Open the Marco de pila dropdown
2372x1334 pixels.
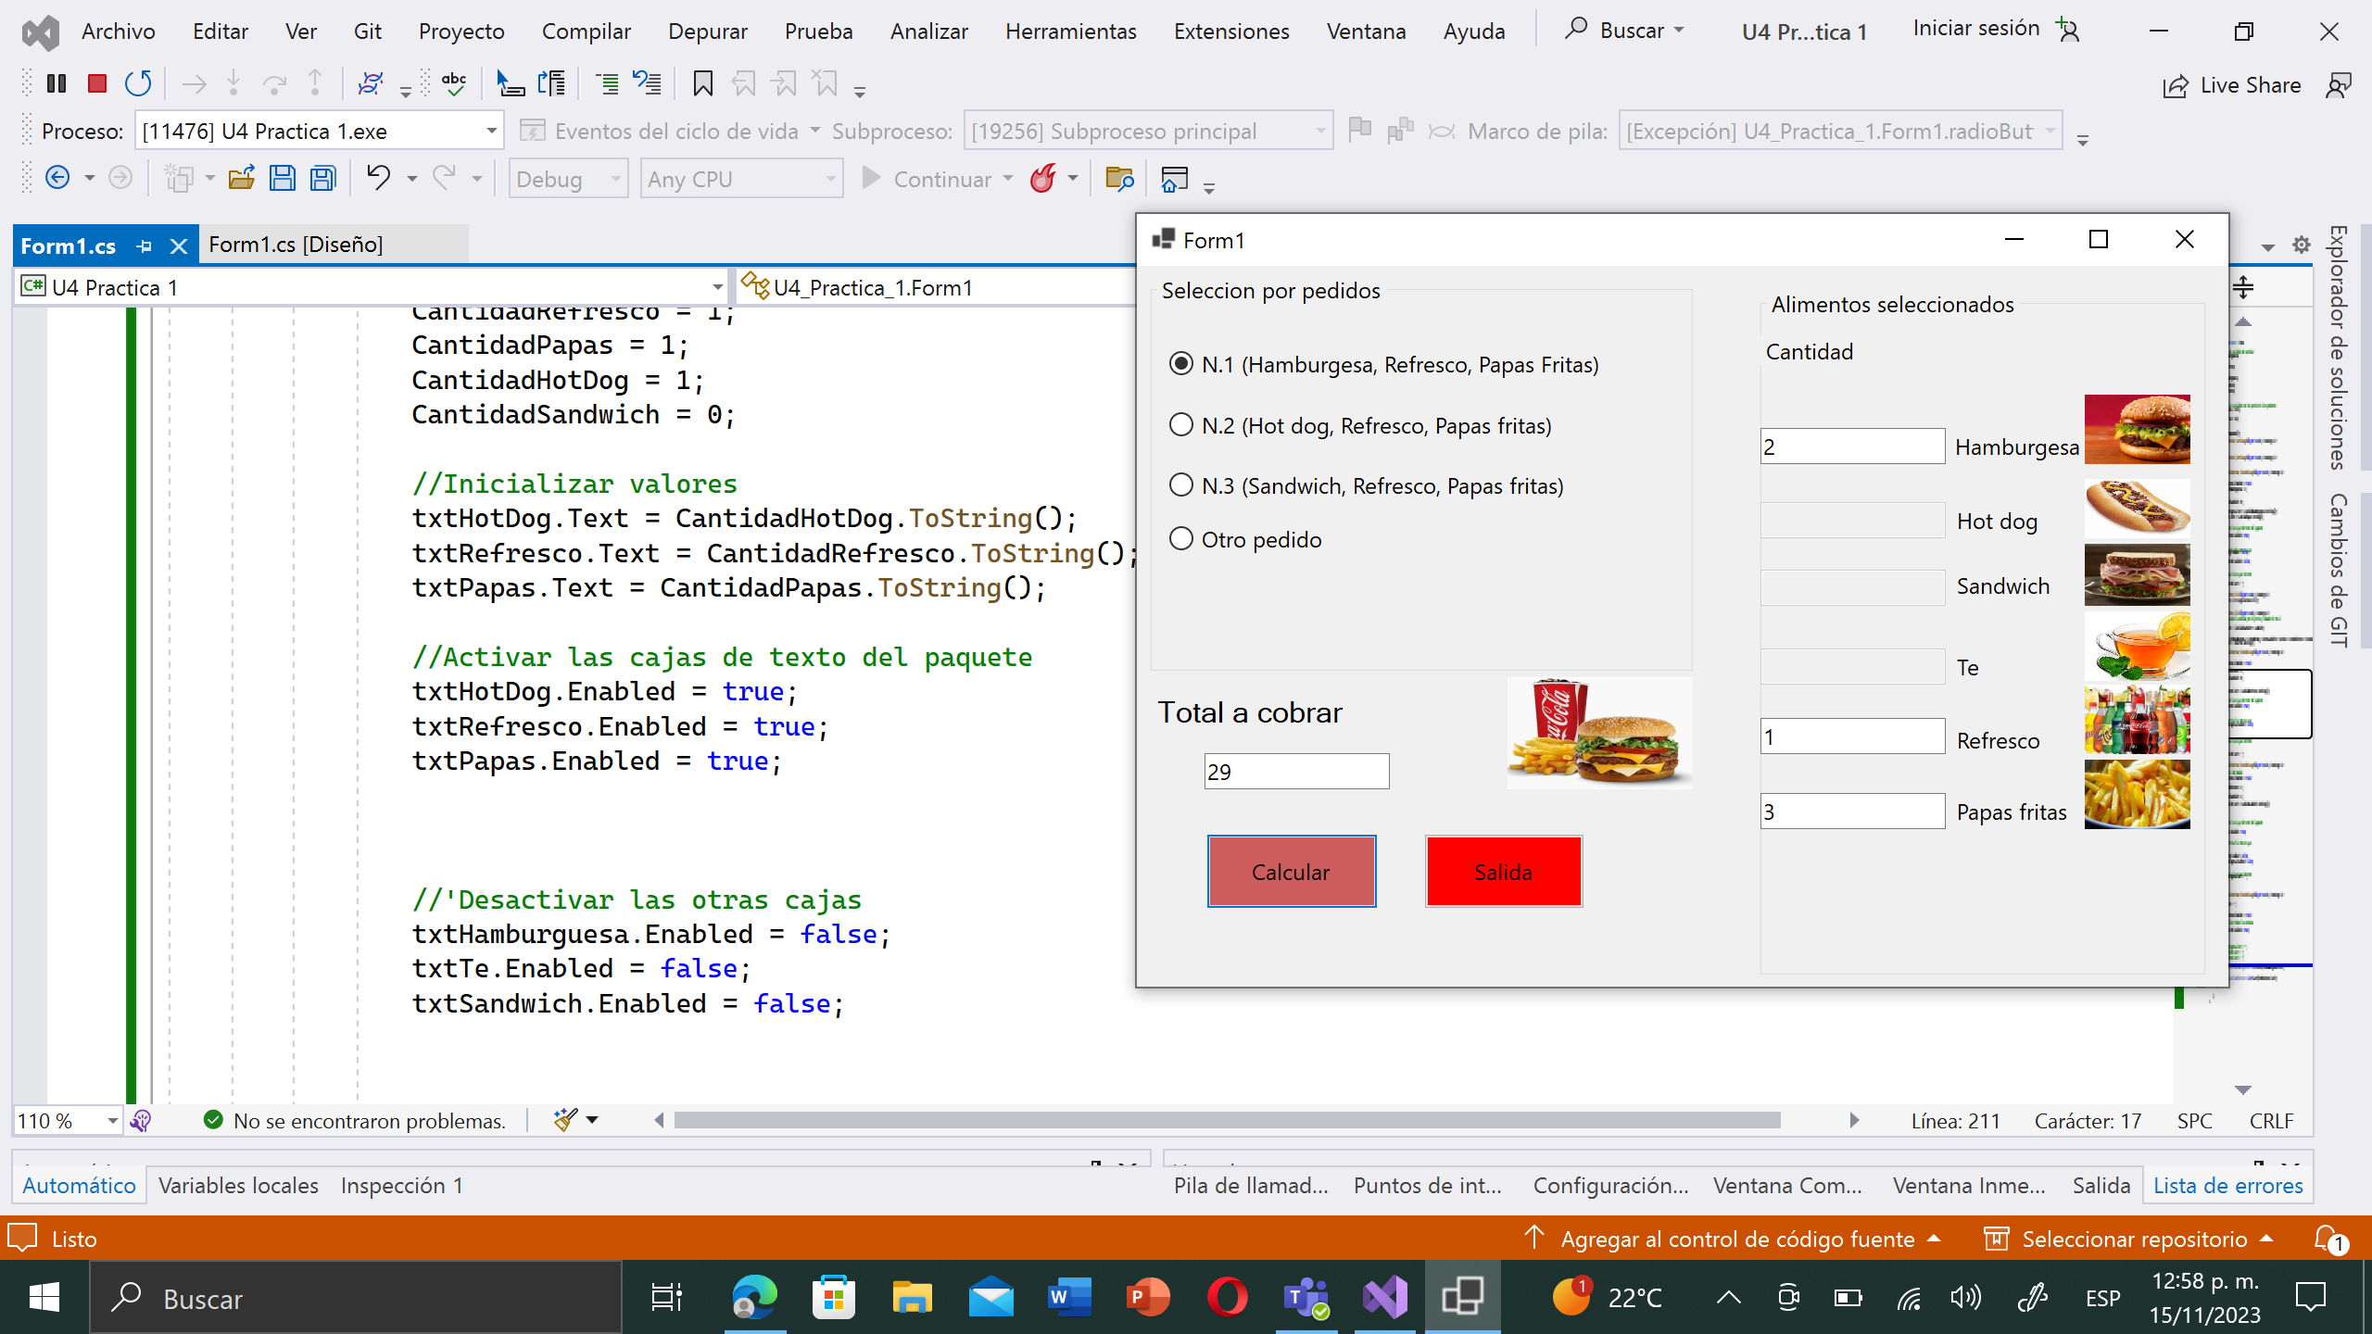2049,131
